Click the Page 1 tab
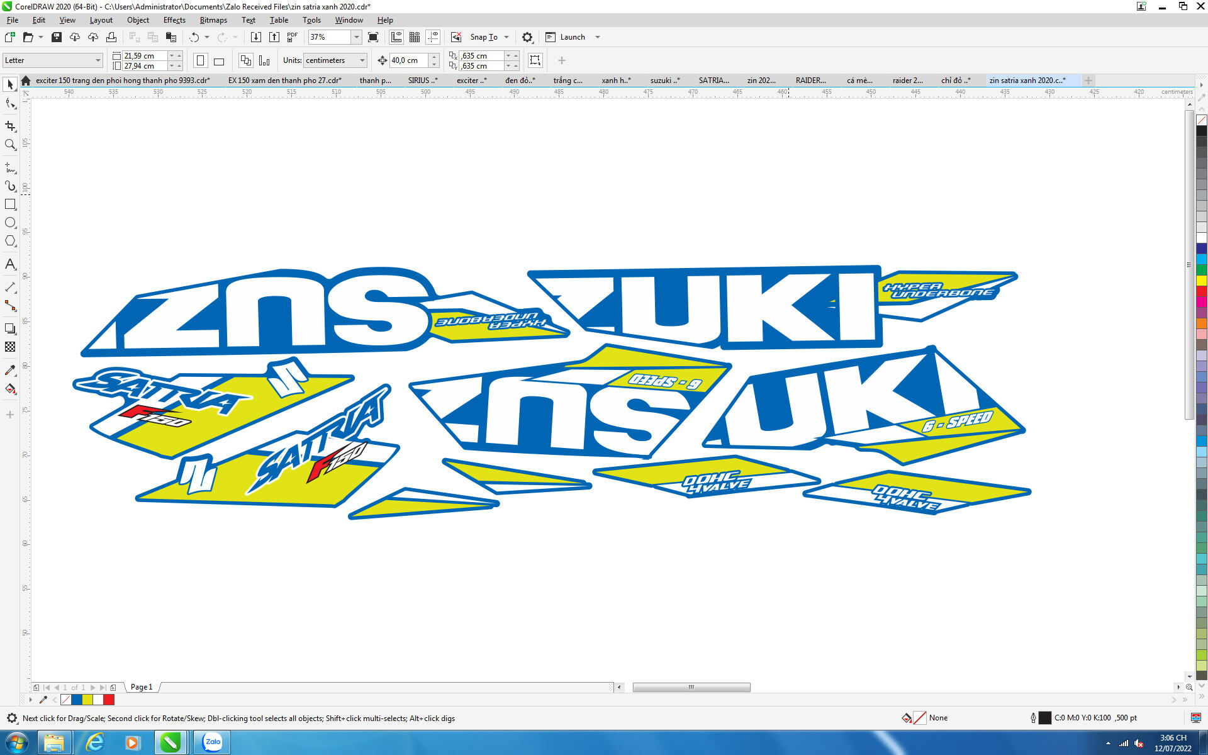Viewport: 1208px width, 755px height. click(142, 687)
